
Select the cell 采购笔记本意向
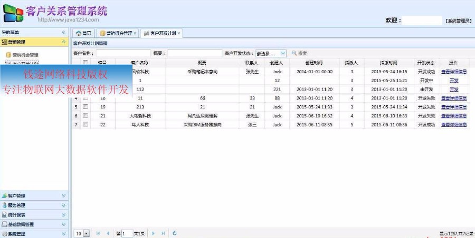pyautogui.click(x=202, y=72)
